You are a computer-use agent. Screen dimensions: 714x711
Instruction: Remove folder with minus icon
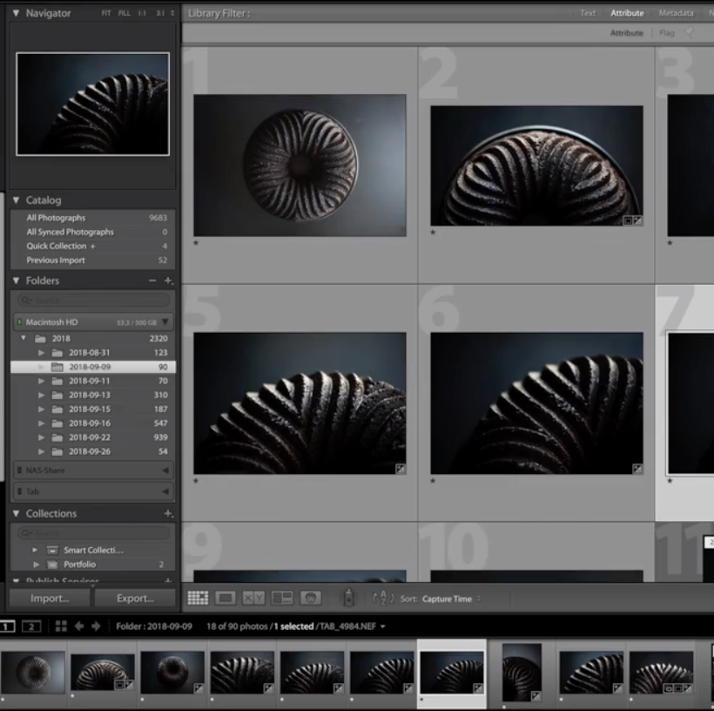pos(152,281)
